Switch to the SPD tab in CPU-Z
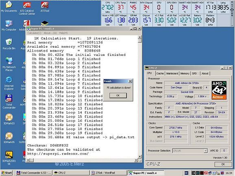Viewport: 235px width, 176px height. click(x=194, y=74)
